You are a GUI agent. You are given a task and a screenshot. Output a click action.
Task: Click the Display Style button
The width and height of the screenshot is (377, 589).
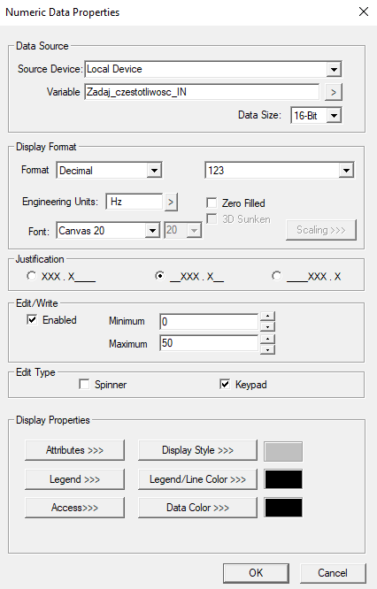197,450
